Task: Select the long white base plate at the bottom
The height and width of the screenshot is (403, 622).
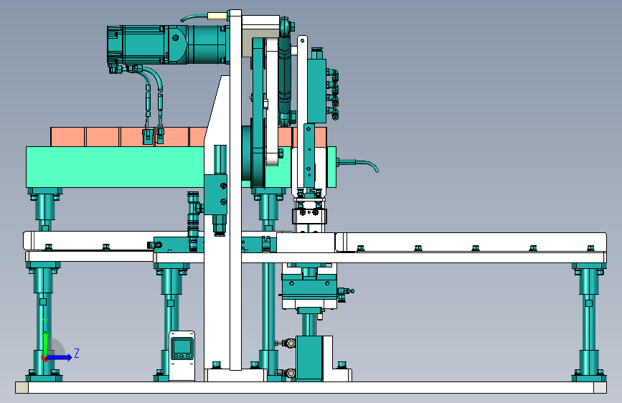Action: tap(311, 387)
